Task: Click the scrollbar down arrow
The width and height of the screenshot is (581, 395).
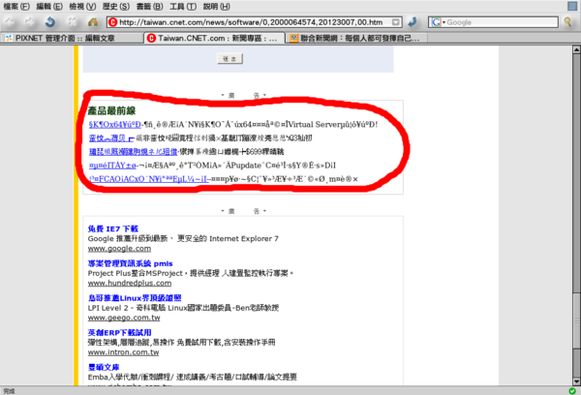Action: tap(576, 380)
